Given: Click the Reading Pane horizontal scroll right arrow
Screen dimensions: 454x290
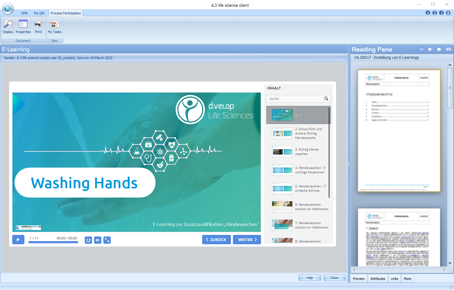Looking at the screenshot, I should click(444, 269).
